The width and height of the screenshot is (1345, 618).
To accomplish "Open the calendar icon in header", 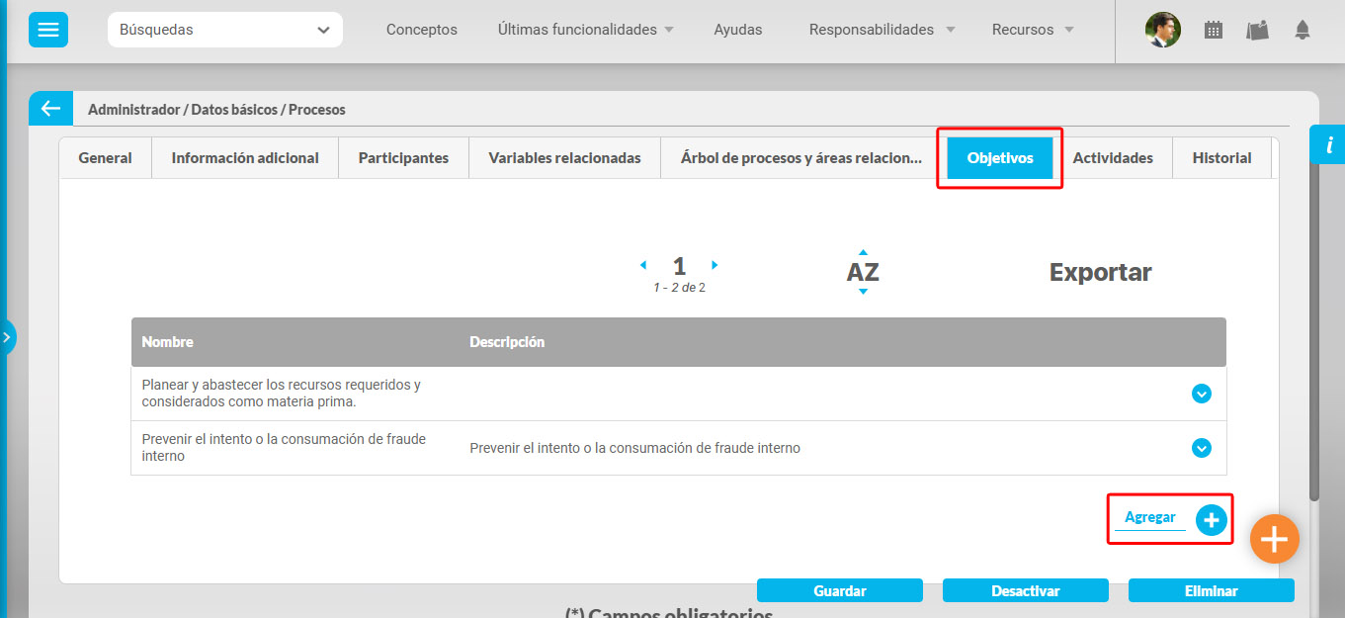I will pyautogui.click(x=1213, y=30).
